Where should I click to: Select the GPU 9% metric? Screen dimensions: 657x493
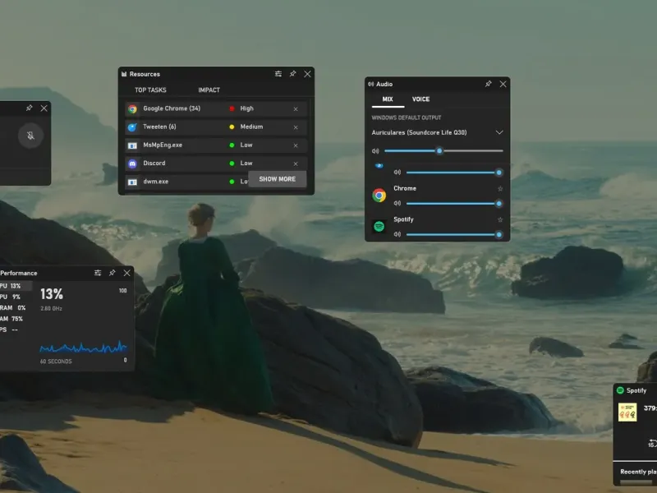(x=11, y=297)
